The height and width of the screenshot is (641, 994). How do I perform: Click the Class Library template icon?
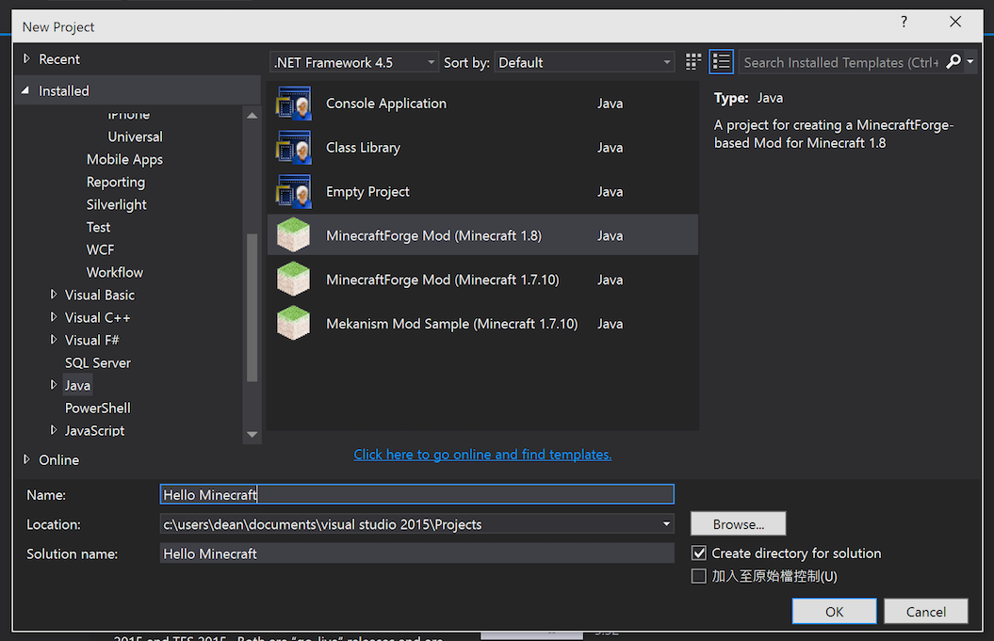[x=294, y=148]
